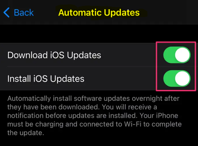The image size is (198, 146).
Task: Turn off the Download iOS Updates switch
Action: [x=177, y=55]
